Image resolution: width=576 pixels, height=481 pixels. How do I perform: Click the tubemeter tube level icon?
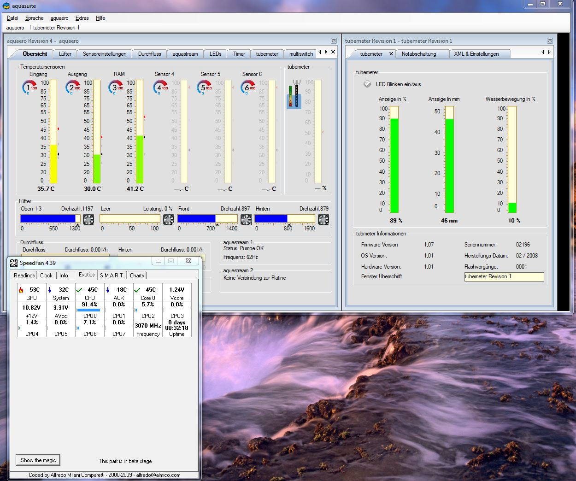294,94
